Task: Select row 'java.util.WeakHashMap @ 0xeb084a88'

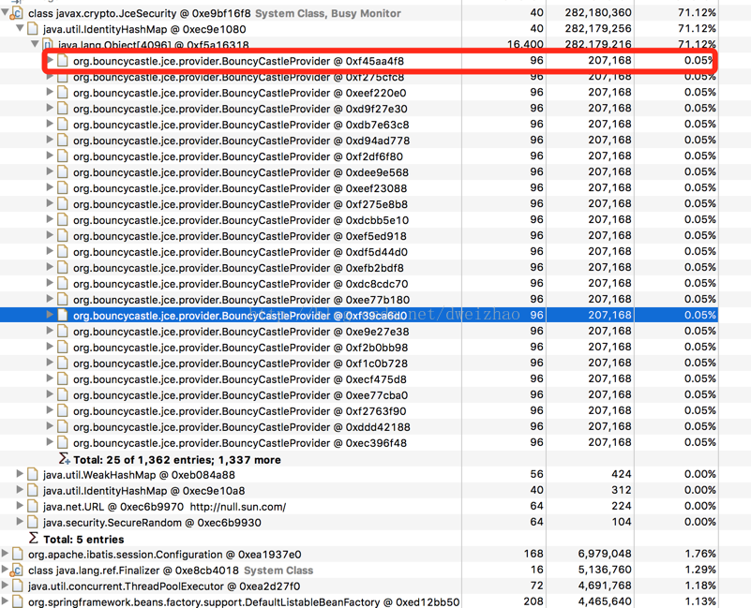Action: [359, 475]
